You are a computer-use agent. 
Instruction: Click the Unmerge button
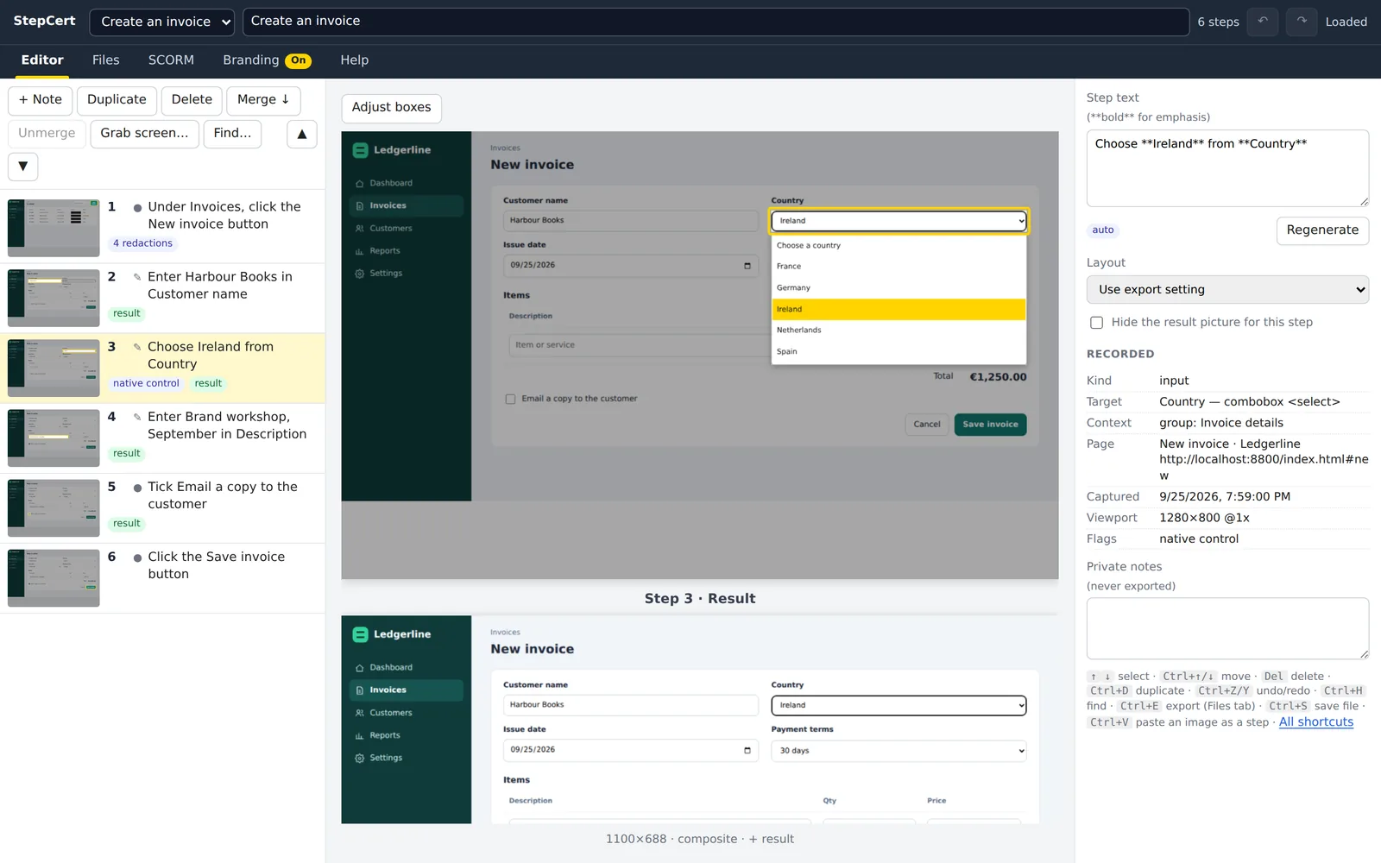pyautogui.click(x=47, y=134)
